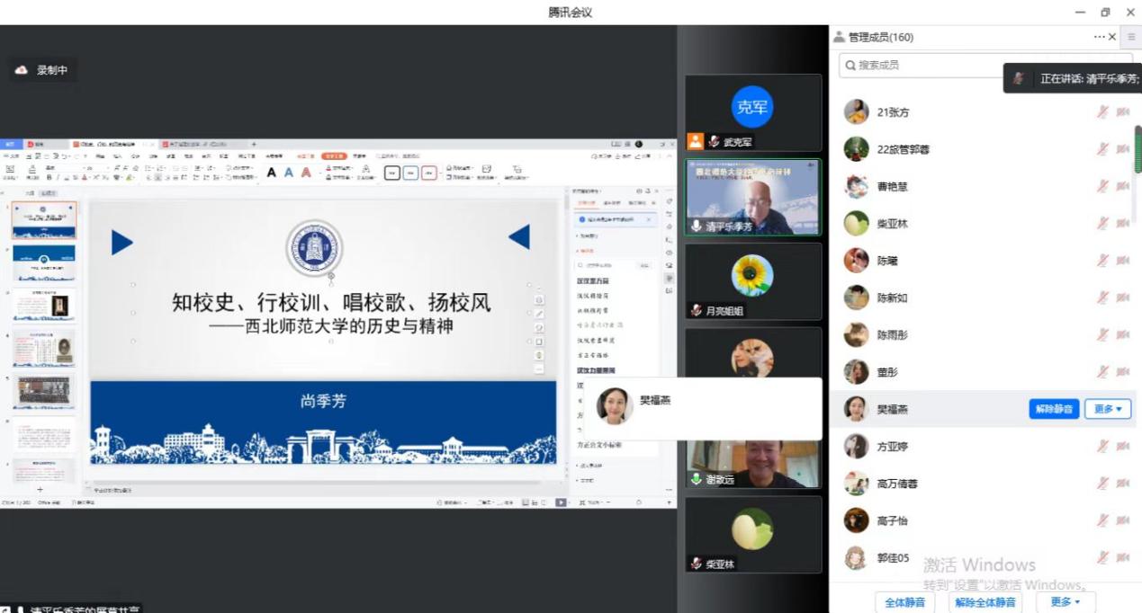Toggle microphone for 郭佳05

pyautogui.click(x=1102, y=558)
